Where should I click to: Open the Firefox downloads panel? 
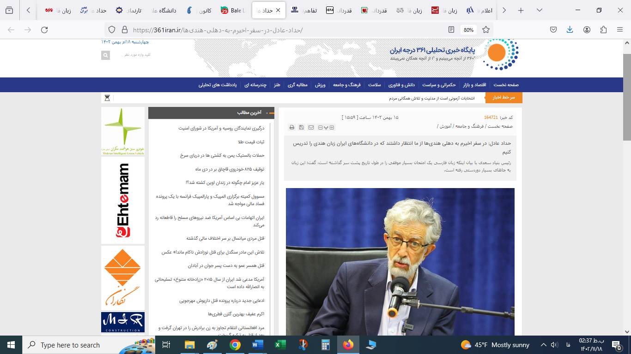pos(570,29)
